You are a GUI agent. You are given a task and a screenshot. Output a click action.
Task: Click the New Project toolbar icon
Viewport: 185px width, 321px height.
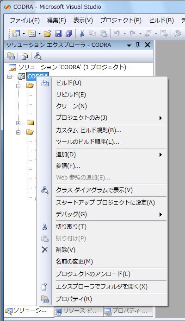tap(16, 33)
